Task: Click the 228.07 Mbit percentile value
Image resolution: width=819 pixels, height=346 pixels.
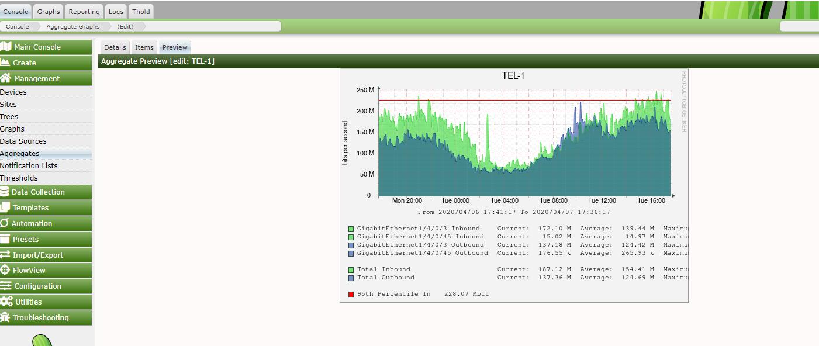Action: pos(466,294)
